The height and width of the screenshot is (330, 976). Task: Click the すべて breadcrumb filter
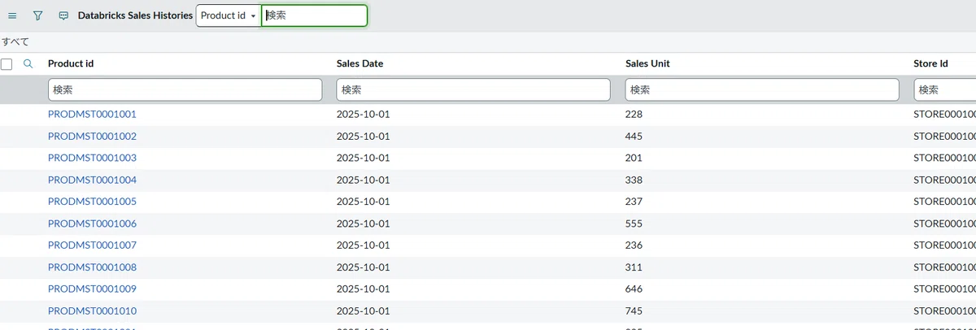point(16,41)
